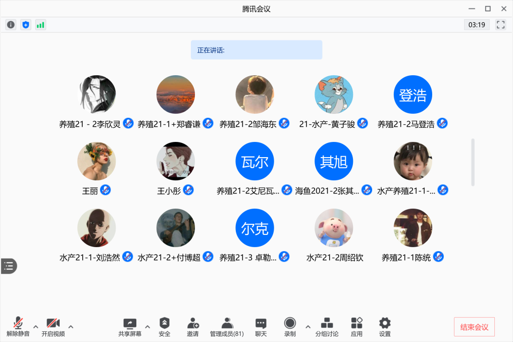
Task: Open Settings (设置) gear
Action: [385, 327]
